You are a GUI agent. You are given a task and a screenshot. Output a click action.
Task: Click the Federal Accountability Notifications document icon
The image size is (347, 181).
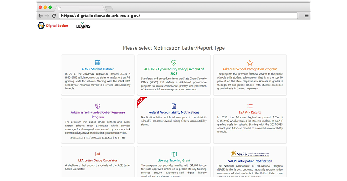(174, 106)
